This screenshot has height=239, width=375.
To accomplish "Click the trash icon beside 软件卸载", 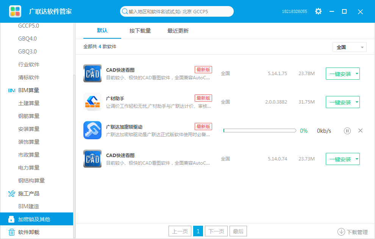I will point(11,232).
